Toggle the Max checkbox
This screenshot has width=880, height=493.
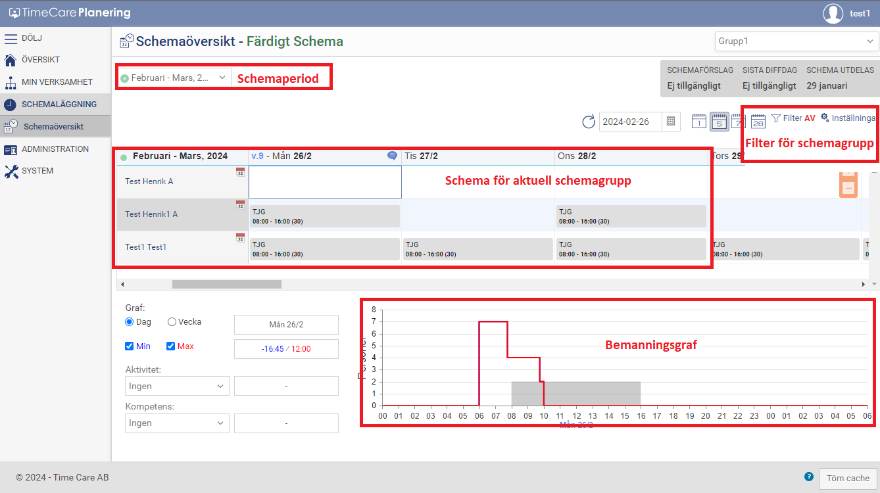[171, 346]
